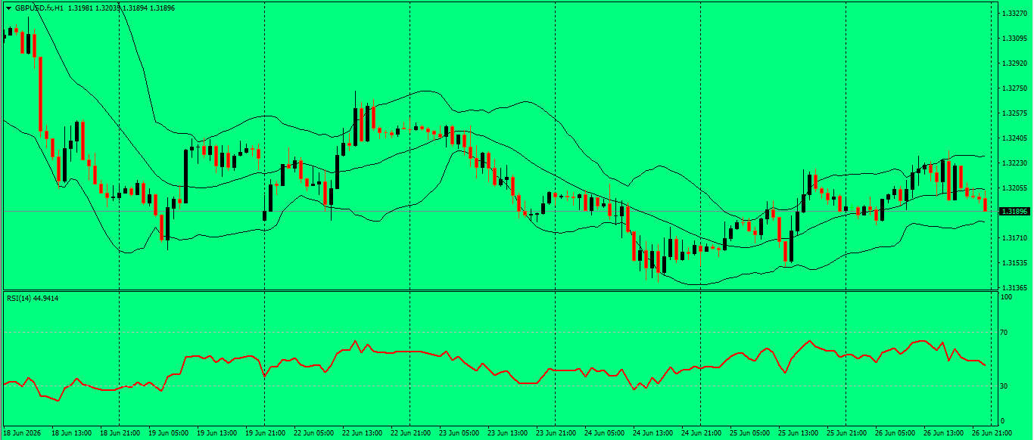This screenshot has height=440, width=1034.
Task: Select the 24 Jun 21:00 time label
Action: (701, 433)
